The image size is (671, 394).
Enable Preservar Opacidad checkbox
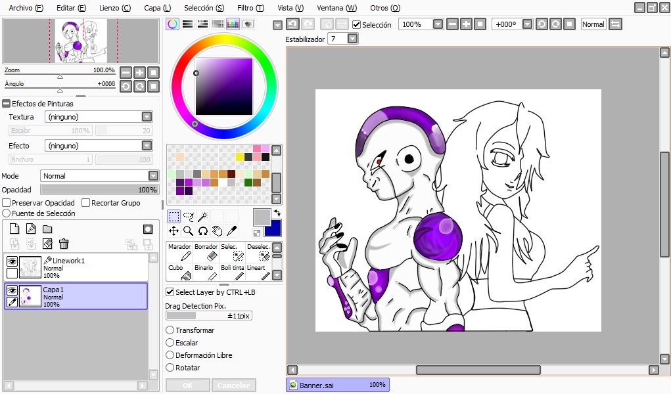(x=7, y=203)
